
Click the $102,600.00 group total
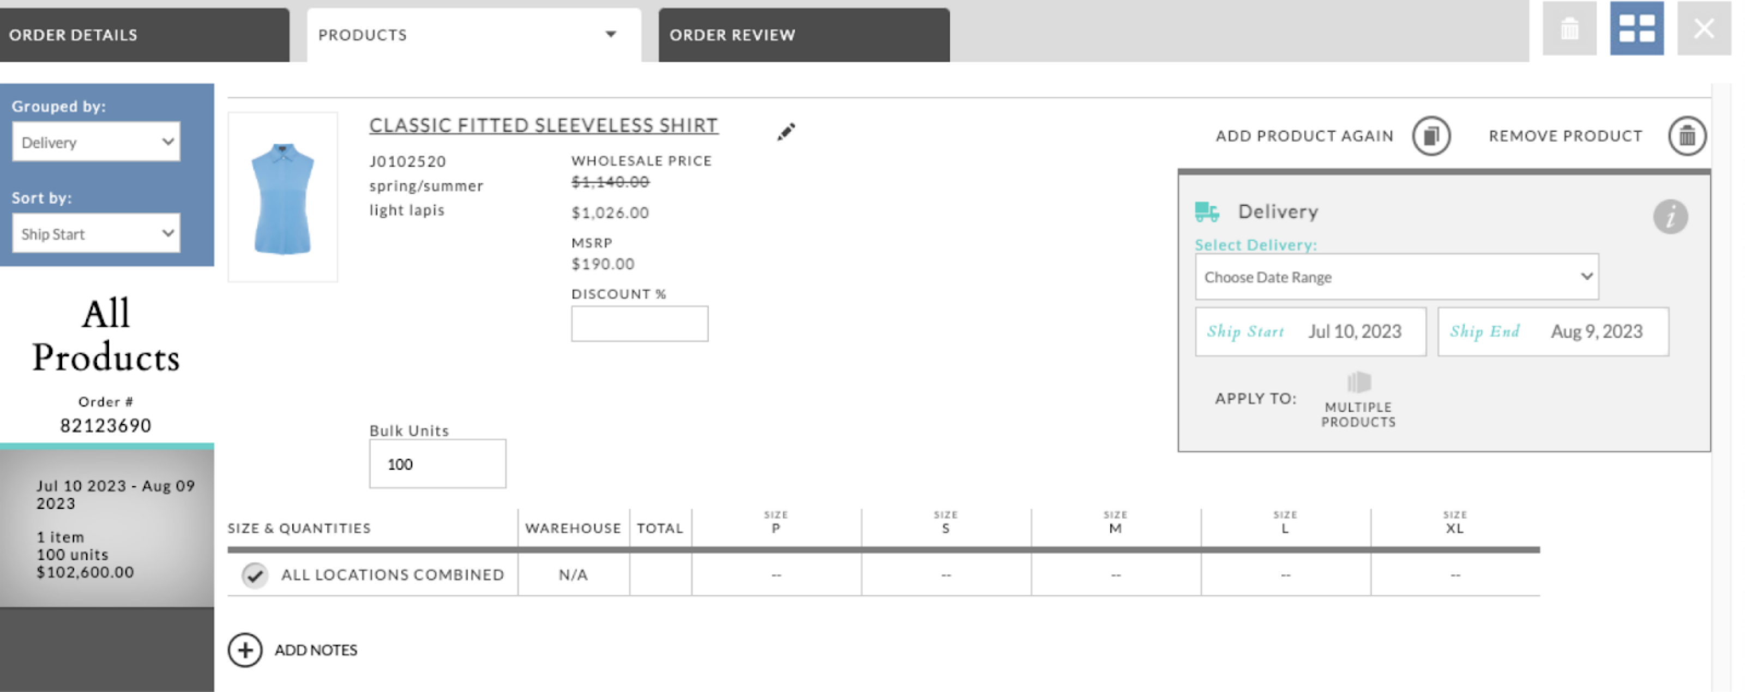pyautogui.click(x=86, y=573)
